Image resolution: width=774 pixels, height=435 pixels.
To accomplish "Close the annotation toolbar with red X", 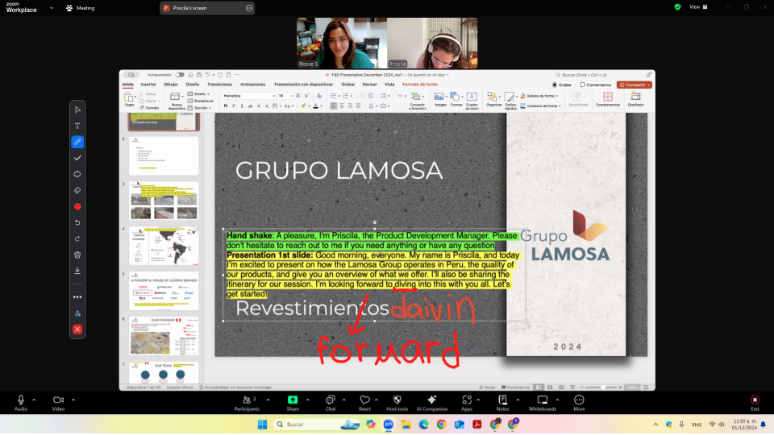I will coord(77,329).
